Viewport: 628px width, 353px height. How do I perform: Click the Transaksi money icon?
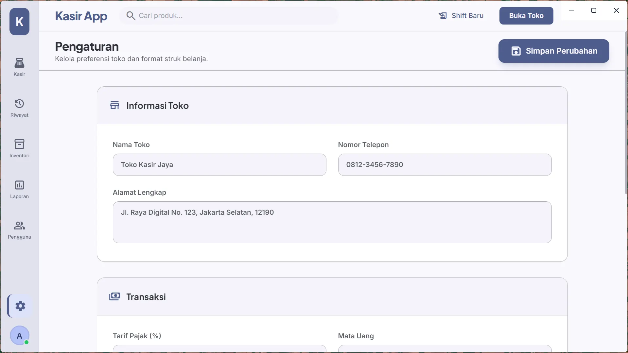[x=114, y=296]
